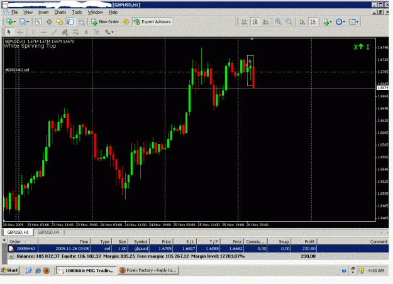The width and height of the screenshot is (393, 284).
Task: Click the current price label 1.6679
Action: point(383,88)
